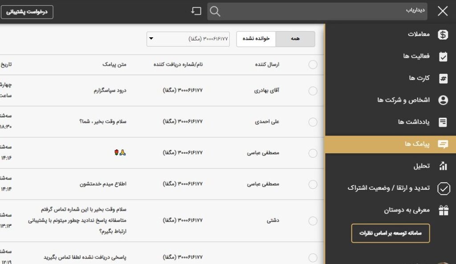Open the معرفی به دوستان gift icon
The width and height of the screenshot is (456, 264).
[x=443, y=210]
